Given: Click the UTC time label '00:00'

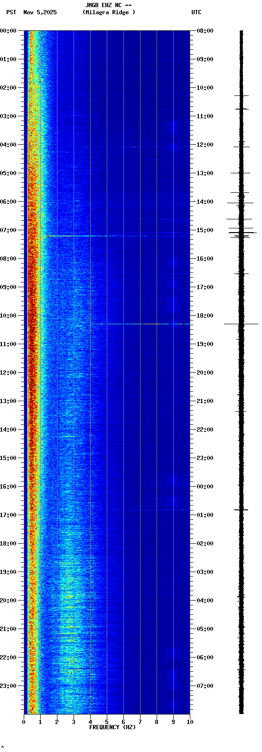Looking at the screenshot, I should coord(205,487).
